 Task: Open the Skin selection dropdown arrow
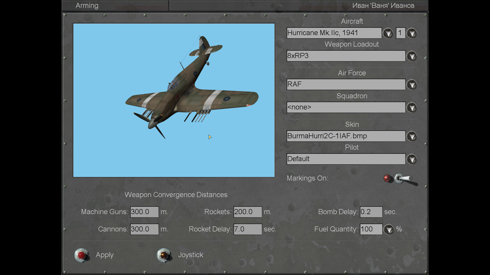(x=412, y=136)
